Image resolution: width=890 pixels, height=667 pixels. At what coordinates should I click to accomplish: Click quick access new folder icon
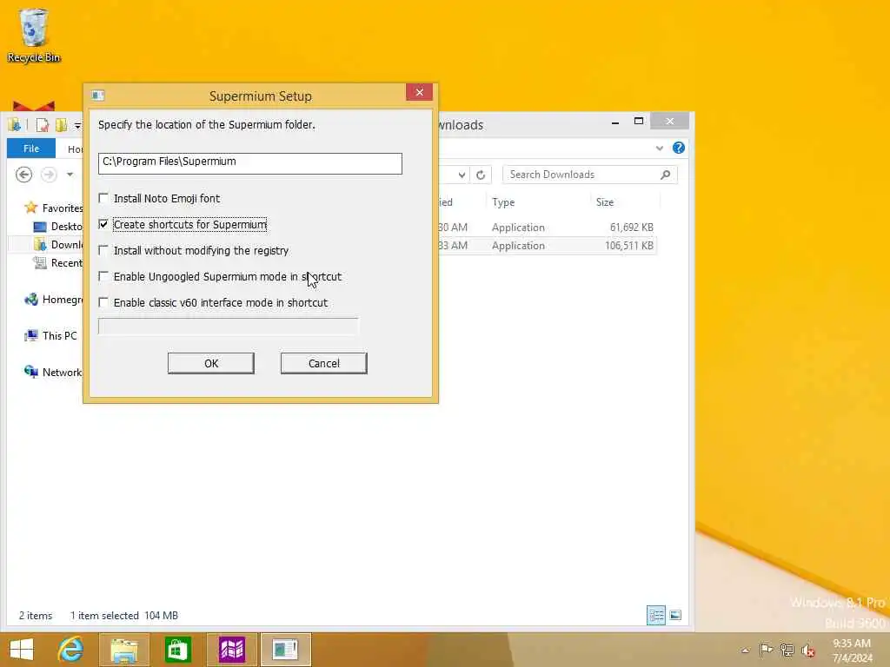point(61,125)
